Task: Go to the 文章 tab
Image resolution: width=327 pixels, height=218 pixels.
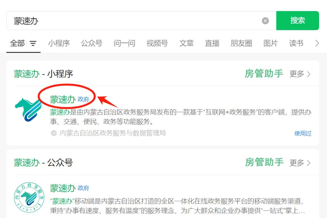Action: (186, 43)
